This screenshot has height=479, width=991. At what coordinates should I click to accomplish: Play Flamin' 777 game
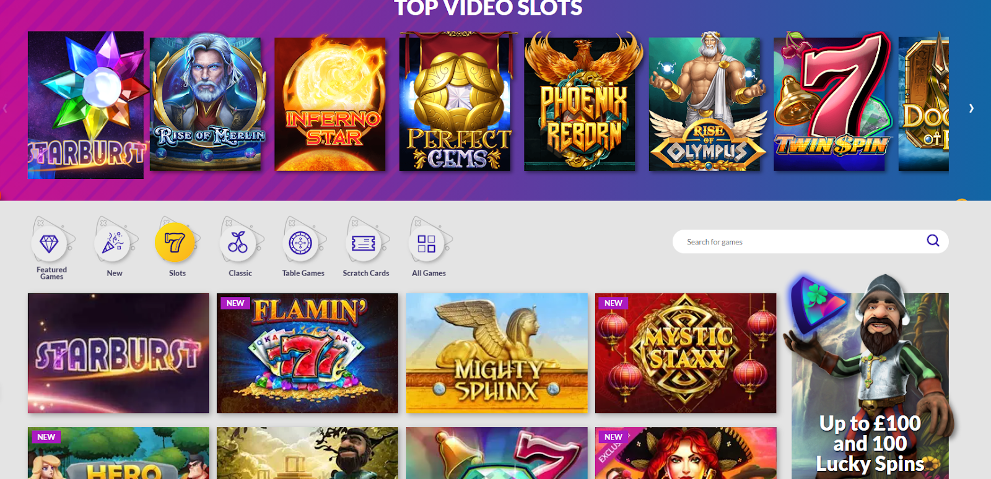(307, 353)
